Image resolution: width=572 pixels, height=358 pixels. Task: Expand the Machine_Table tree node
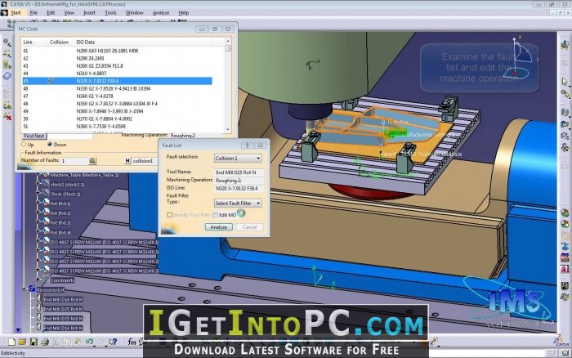pyautogui.click(x=38, y=175)
